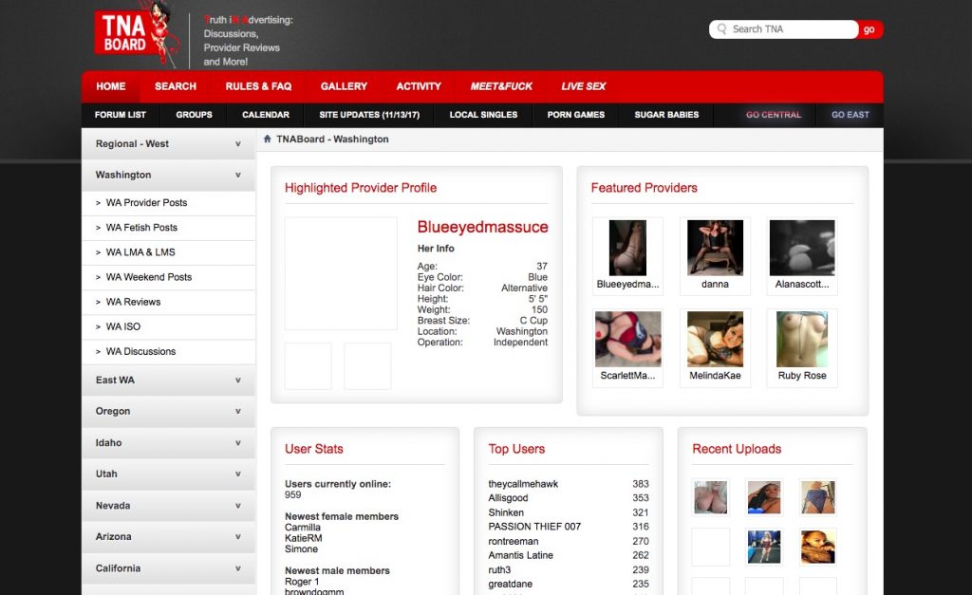Image resolution: width=972 pixels, height=595 pixels.
Task: Open the Ruby Rose featured provider thumbnail
Action: [x=802, y=339]
